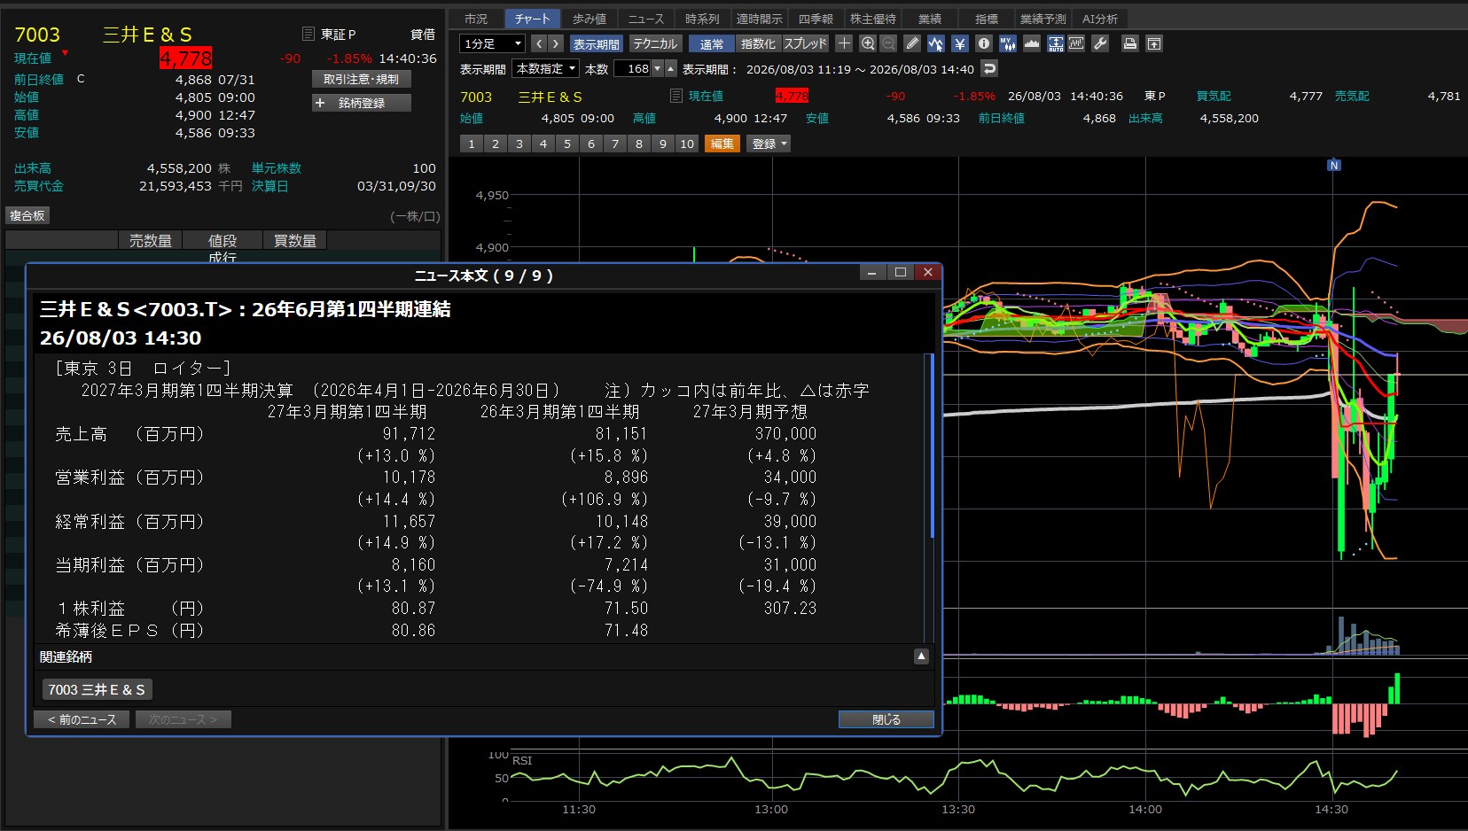Open the 業績予測 tab
Screen dimensions: 1468x831
click(1043, 19)
